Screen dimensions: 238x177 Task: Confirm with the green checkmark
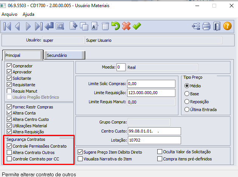coord(137,26)
